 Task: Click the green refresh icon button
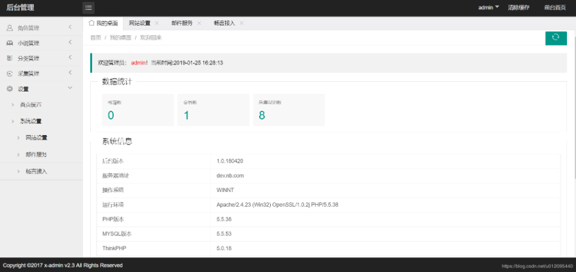pyautogui.click(x=556, y=38)
